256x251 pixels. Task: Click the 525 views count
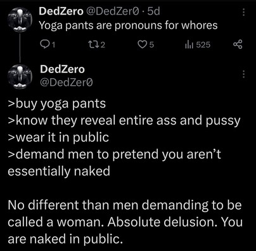[x=203, y=45]
